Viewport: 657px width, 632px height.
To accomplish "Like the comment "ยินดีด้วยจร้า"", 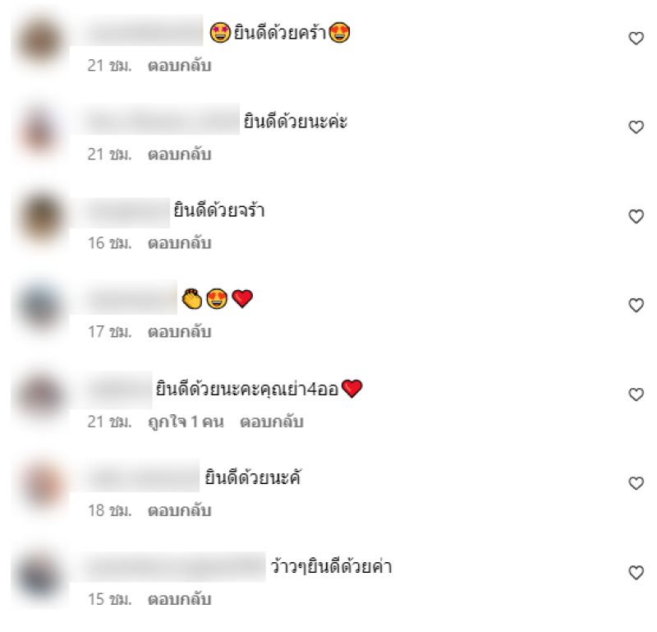I will 636,216.
